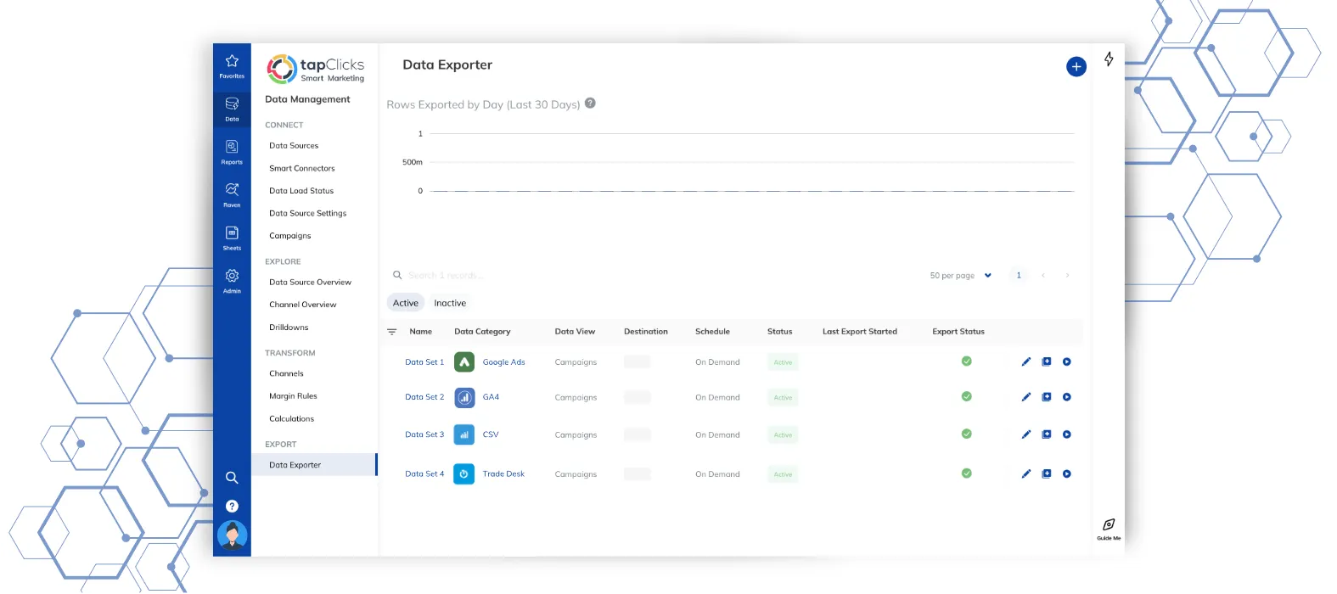Open Data Load Status menu item

(x=301, y=191)
